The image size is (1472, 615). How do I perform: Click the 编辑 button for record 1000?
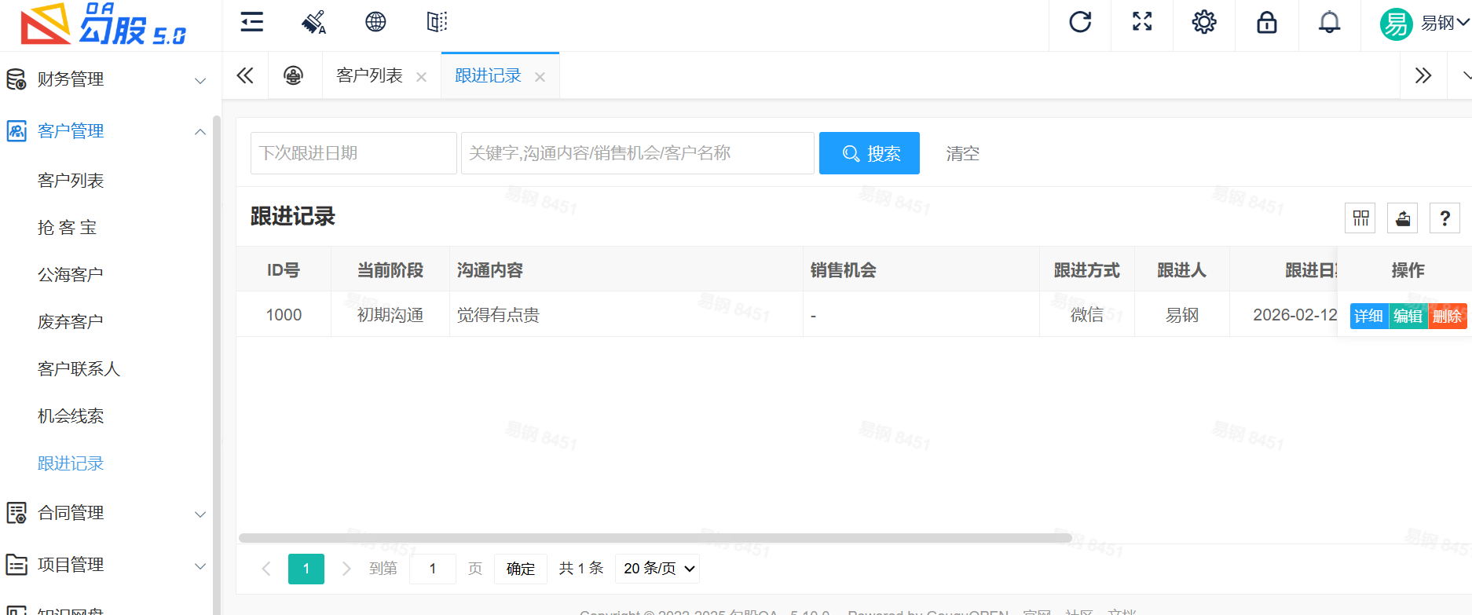(1408, 316)
